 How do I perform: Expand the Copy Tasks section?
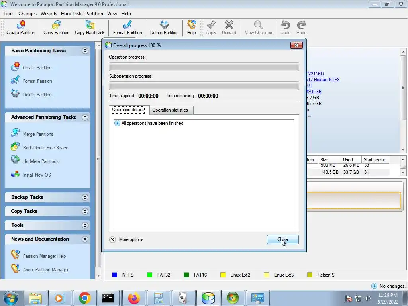click(85, 211)
